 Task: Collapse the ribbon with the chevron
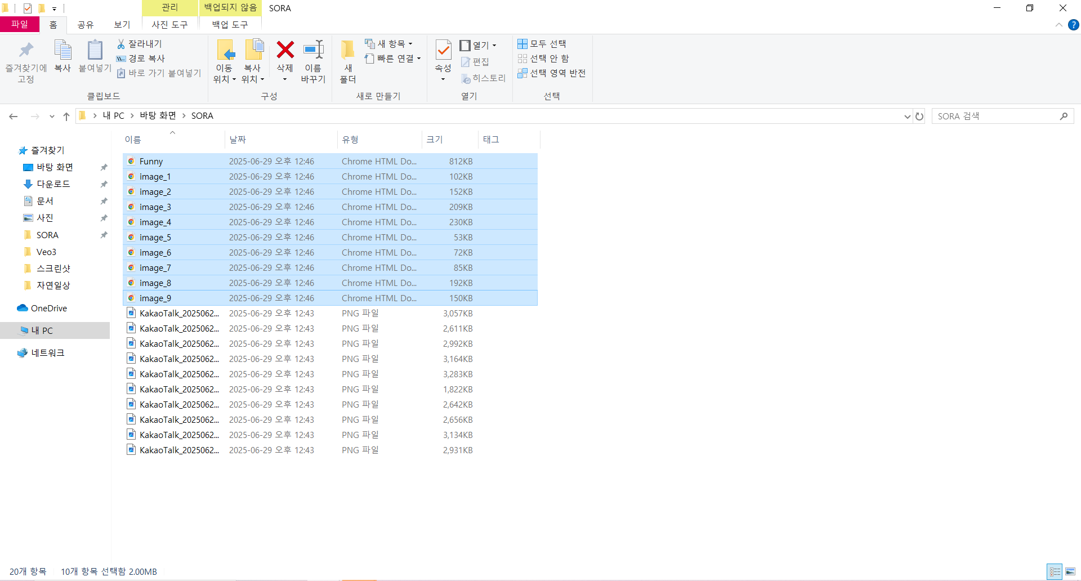point(1058,25)
